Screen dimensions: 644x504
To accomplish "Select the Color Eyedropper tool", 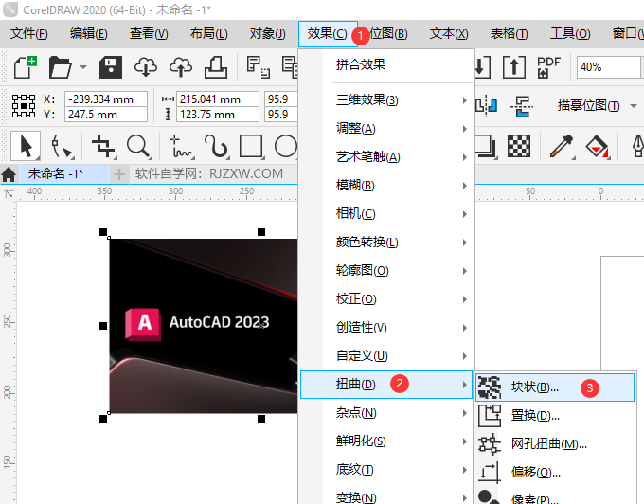I will click(562, 146).
